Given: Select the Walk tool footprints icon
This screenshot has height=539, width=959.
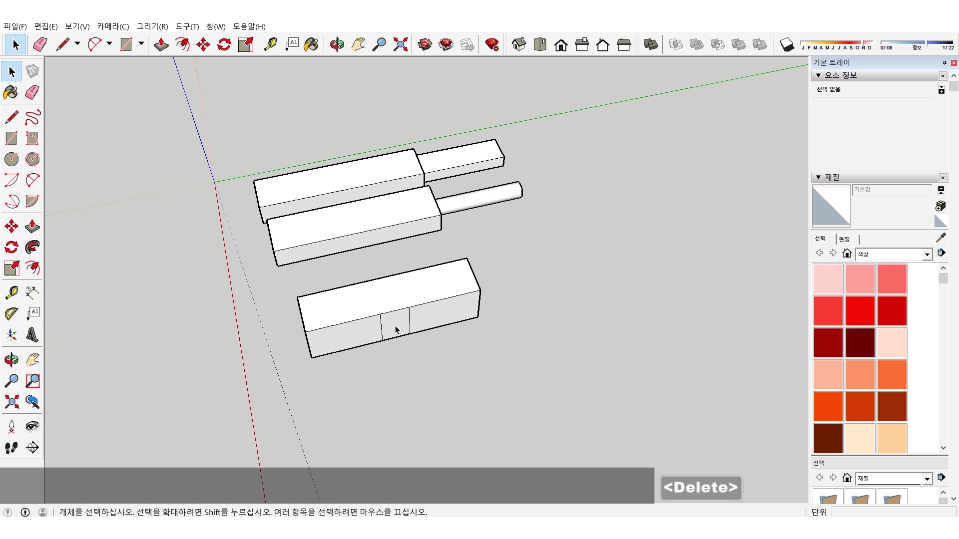Looking at the screenshot, I should pos(11,448).
